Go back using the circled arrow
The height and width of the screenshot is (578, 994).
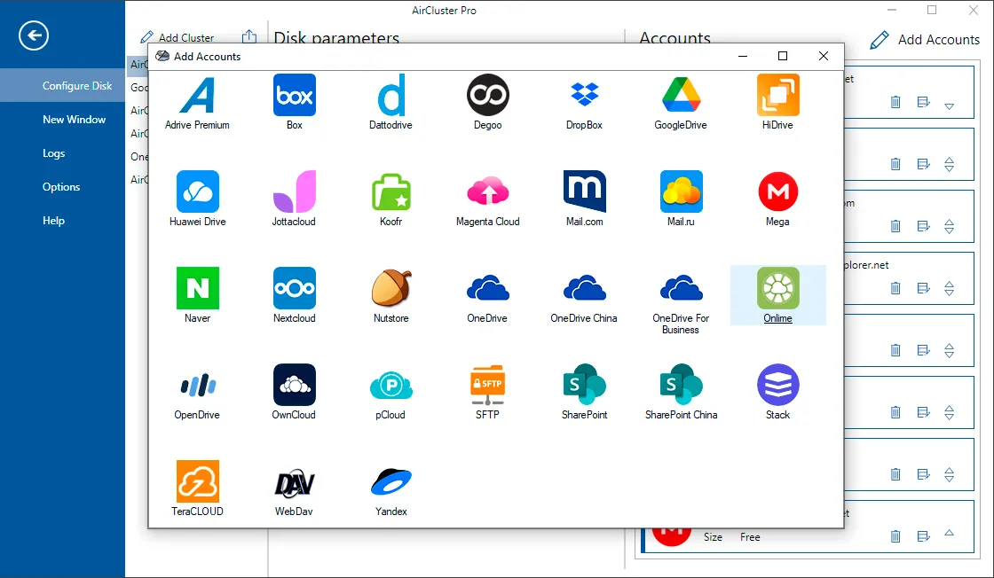click(x=34, y=35)
